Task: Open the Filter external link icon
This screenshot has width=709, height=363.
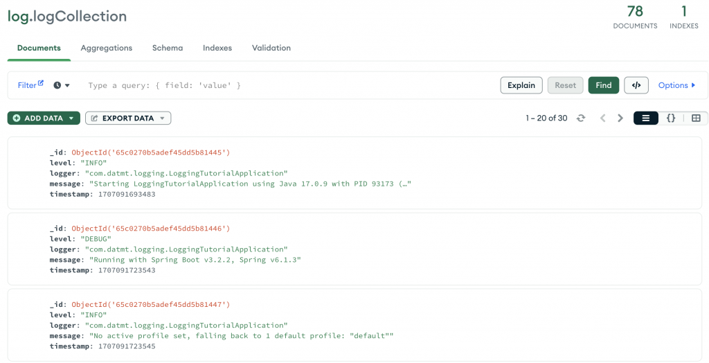Action: tap(41, 83)
